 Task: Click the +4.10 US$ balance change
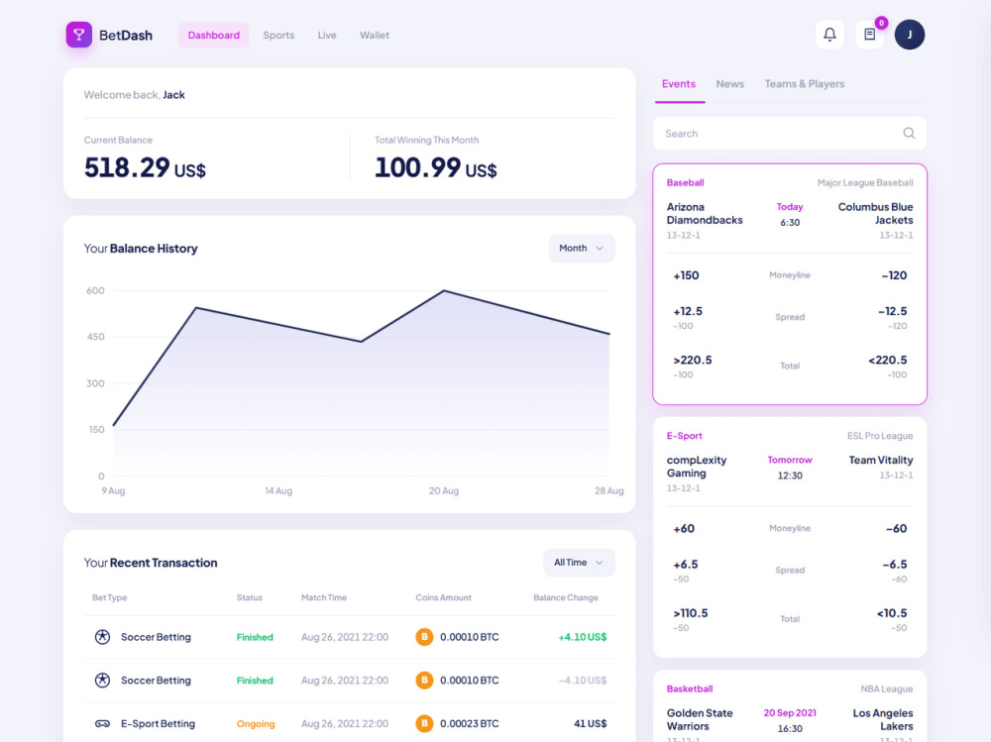582,637
